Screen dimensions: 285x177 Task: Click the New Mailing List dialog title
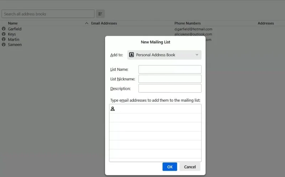(155, 42)
